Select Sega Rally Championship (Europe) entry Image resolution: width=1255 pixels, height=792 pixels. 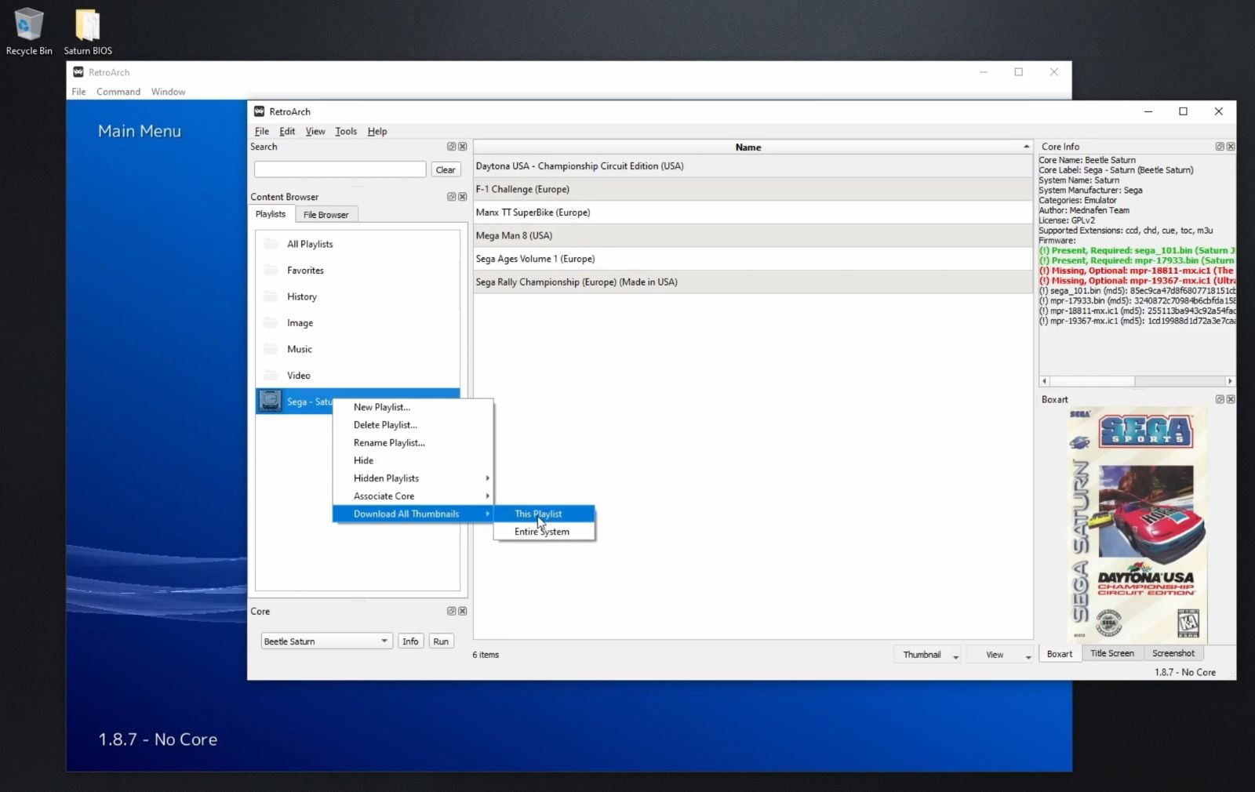pos(753,282)
